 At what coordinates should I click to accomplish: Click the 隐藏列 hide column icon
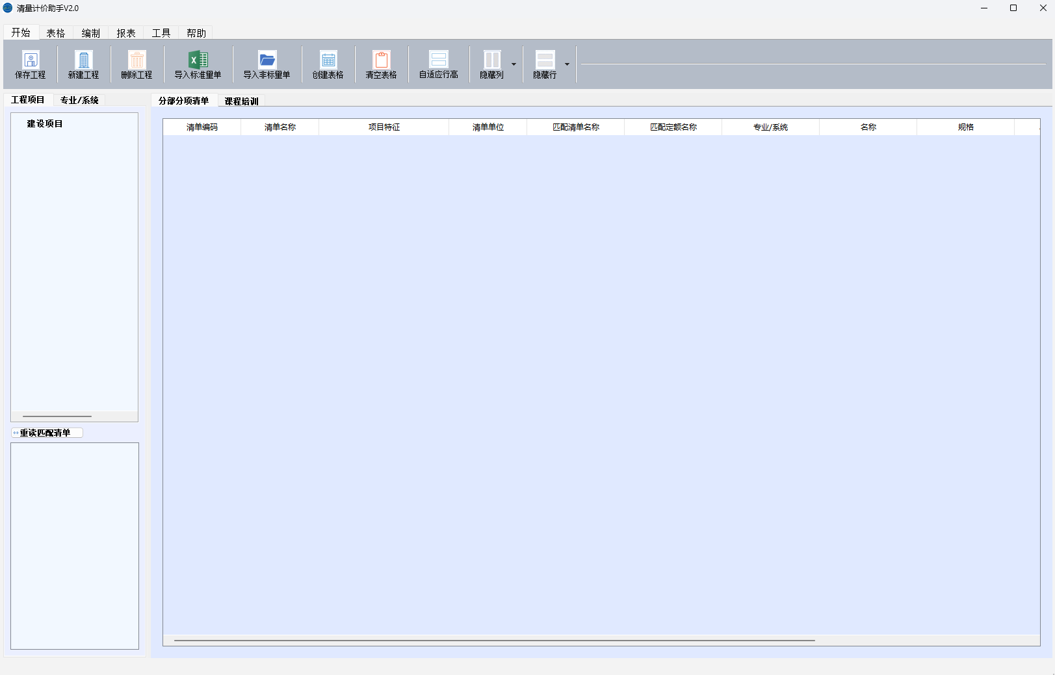pyautogui.click(x=492, y=60)
